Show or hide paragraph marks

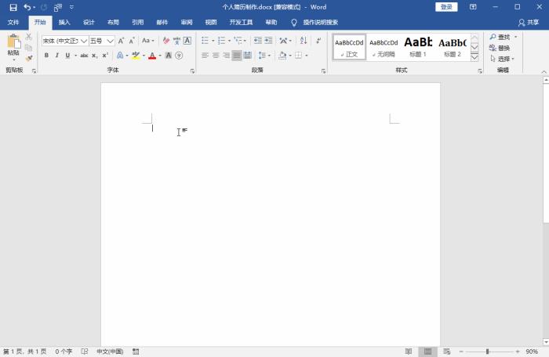tap(318, 40)
